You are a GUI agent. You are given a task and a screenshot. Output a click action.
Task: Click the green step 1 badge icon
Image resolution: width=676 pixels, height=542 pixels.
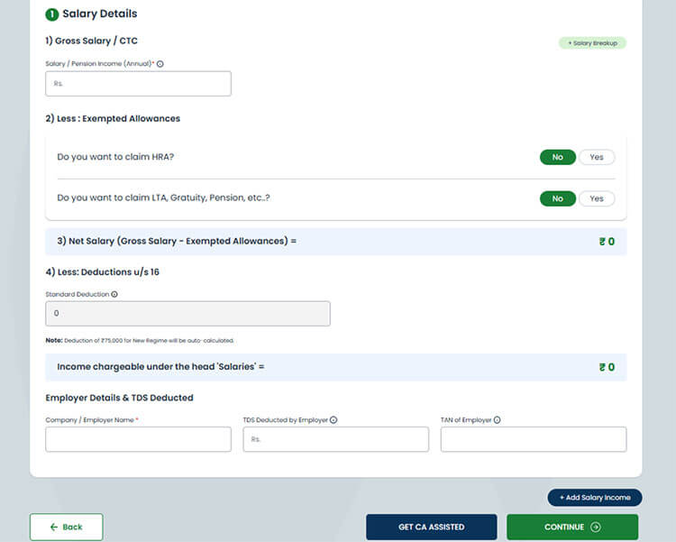click(51, 14)
